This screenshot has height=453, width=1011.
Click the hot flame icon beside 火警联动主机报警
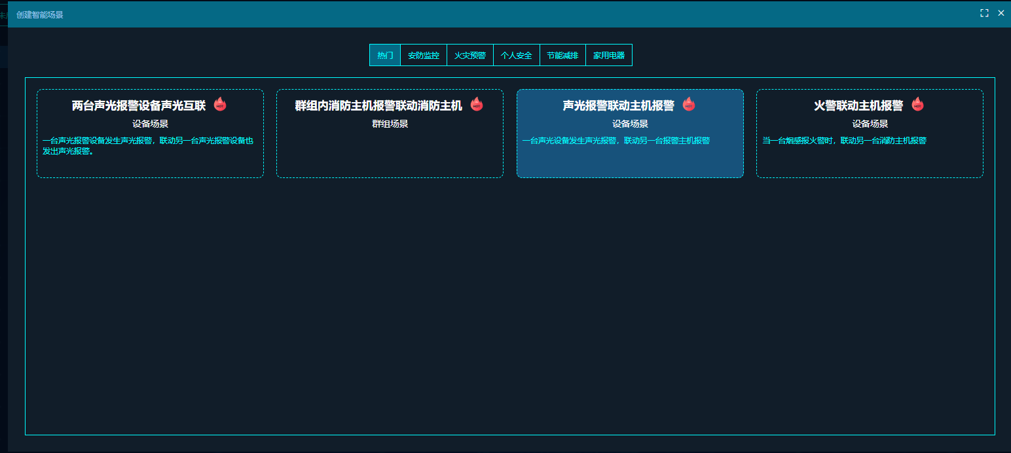[x=917, y=104]
